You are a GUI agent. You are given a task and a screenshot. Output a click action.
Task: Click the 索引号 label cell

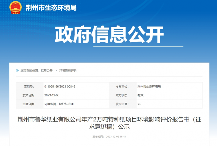[30, 87]
